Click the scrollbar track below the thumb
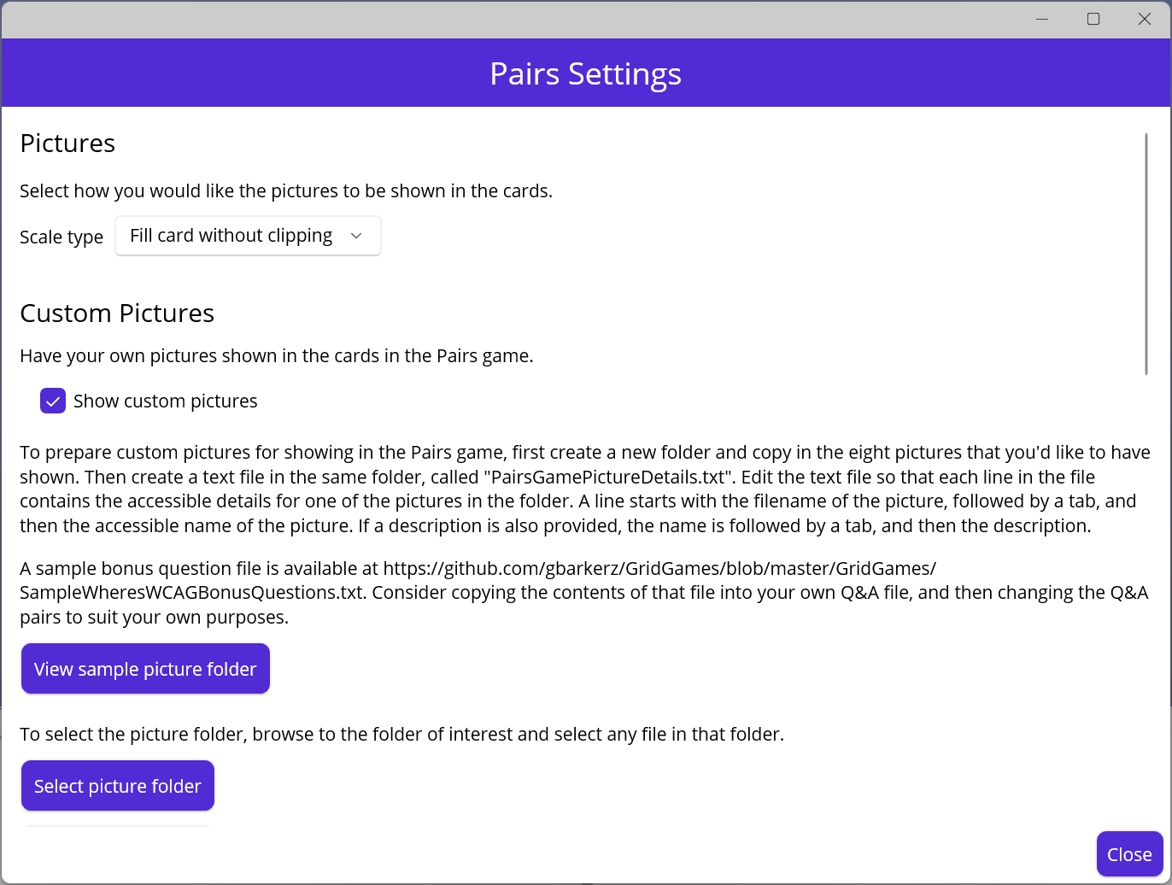Image resolution: width=1172 pixels, height=885 pixels. click(x=1146, y=598)
